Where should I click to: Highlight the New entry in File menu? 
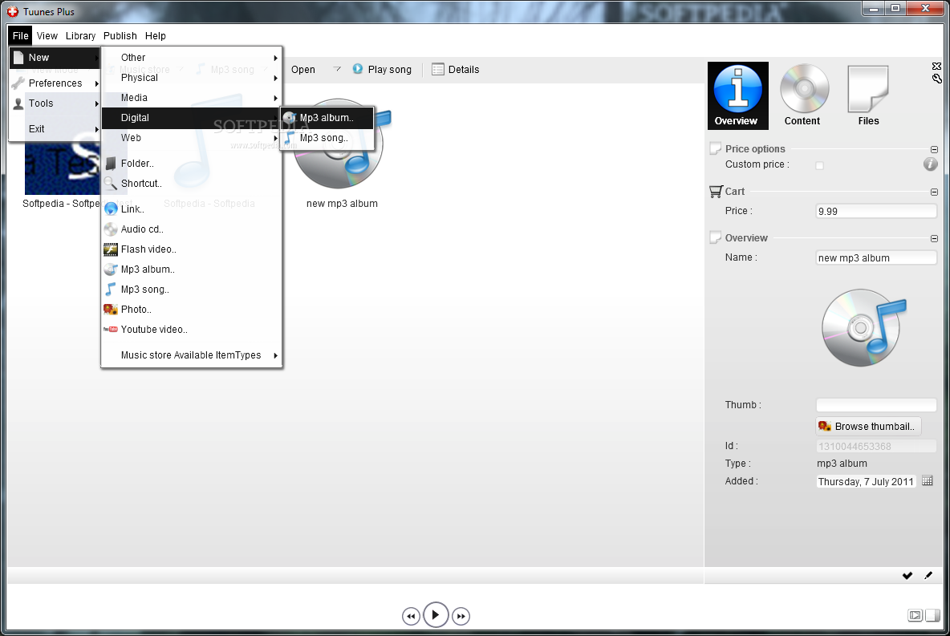click(55, 58)
